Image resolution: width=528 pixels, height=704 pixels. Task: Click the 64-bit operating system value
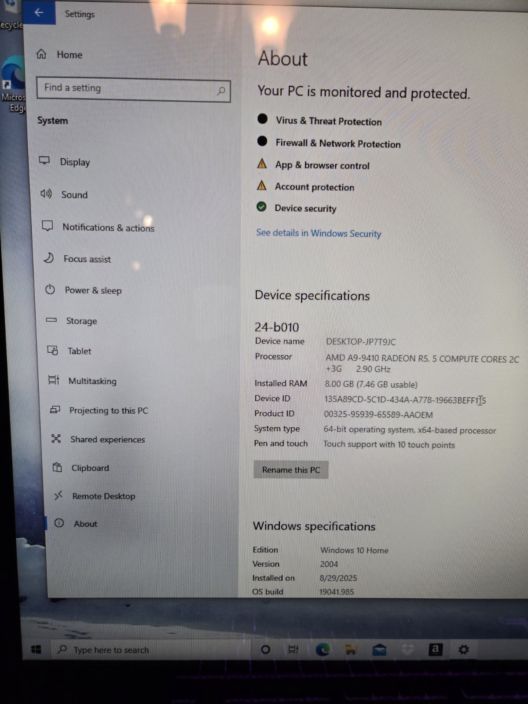coord(410,430)
